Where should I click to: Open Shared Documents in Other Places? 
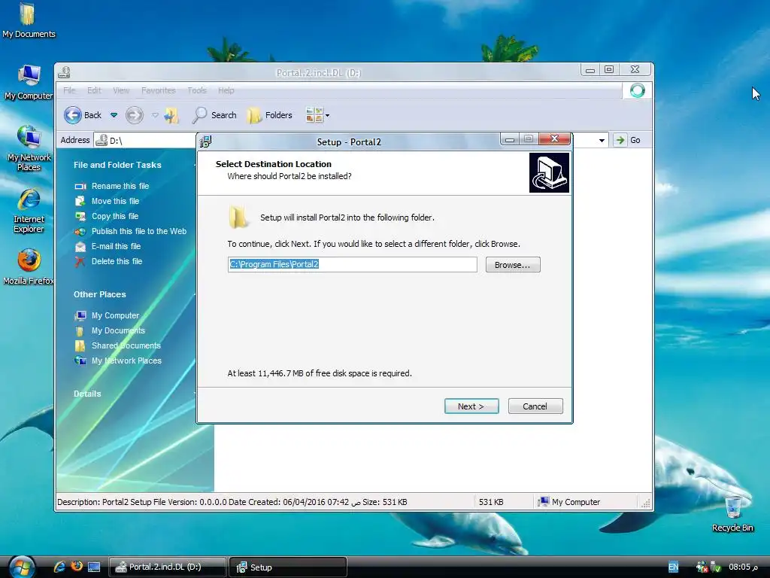click(126, 345)
